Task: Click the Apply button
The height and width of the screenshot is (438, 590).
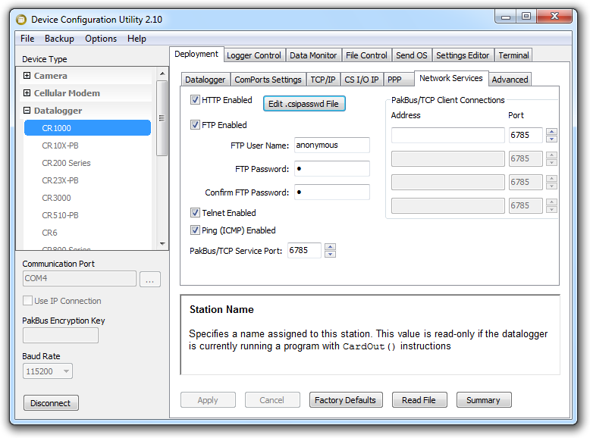Action: [208, 400]
